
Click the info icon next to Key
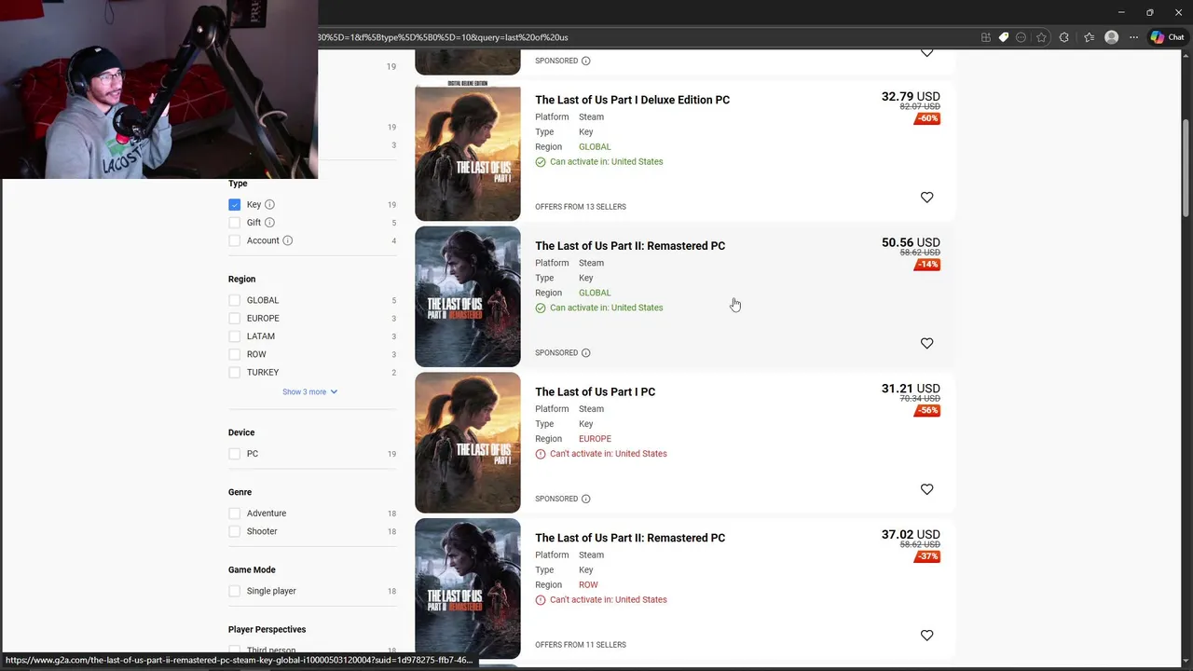pyautogui.click(x=269, y=204)
